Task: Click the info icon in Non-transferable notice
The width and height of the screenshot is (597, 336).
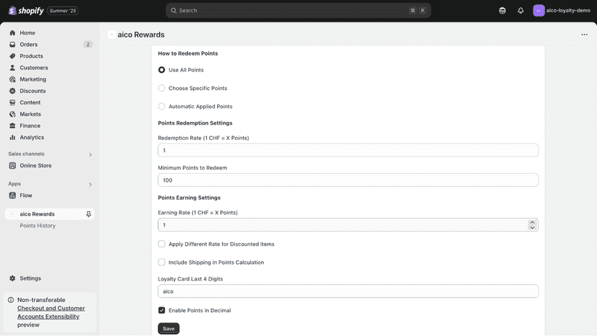Action: (11, 300)
